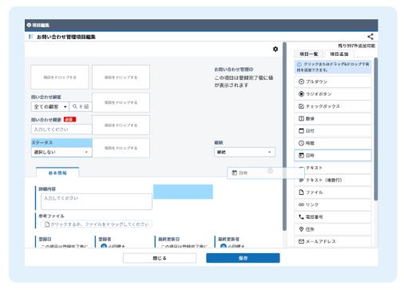
Task: Select the ステータス field label
Action: coord(42,142)
